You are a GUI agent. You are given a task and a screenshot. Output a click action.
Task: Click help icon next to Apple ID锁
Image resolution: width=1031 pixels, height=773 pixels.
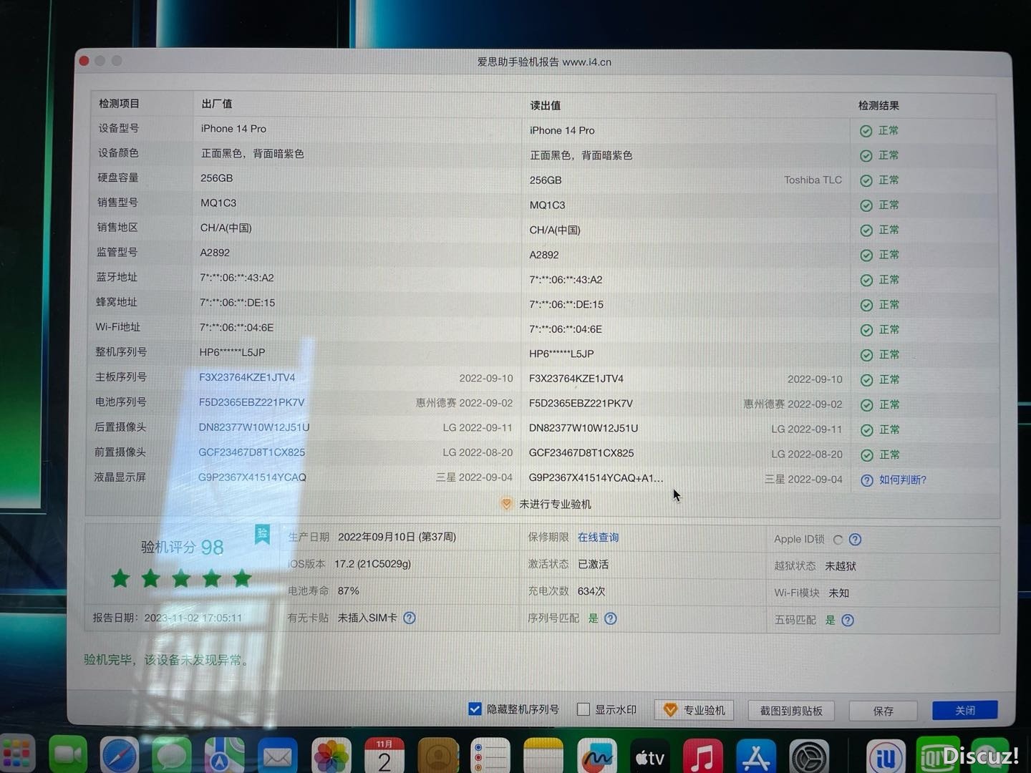click(x=855, y=540)
